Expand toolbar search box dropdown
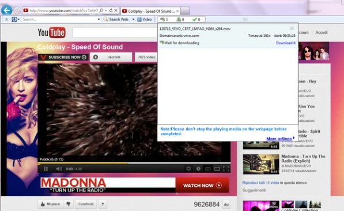 (x=99, y=20)
